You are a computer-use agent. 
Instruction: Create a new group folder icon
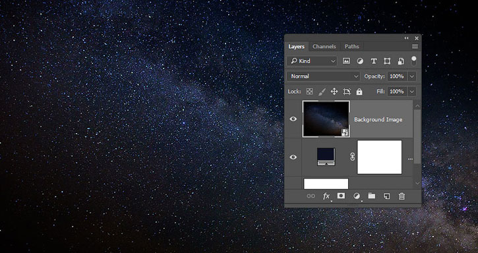[x=372, y=196]
